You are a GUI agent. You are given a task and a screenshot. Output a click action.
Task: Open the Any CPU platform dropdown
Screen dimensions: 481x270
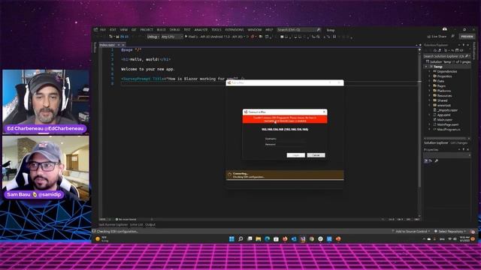point(172,37)
